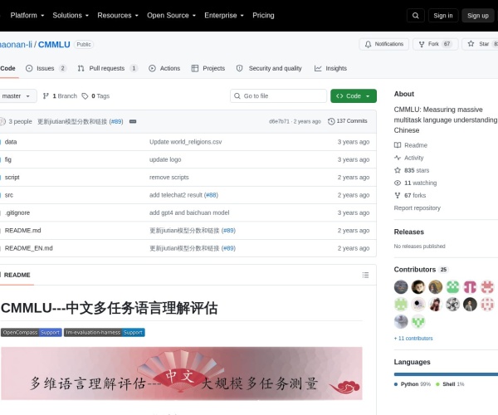The image size is (498, 415).
Task: Open the green Code dropdown
Action: coord(354,96)
